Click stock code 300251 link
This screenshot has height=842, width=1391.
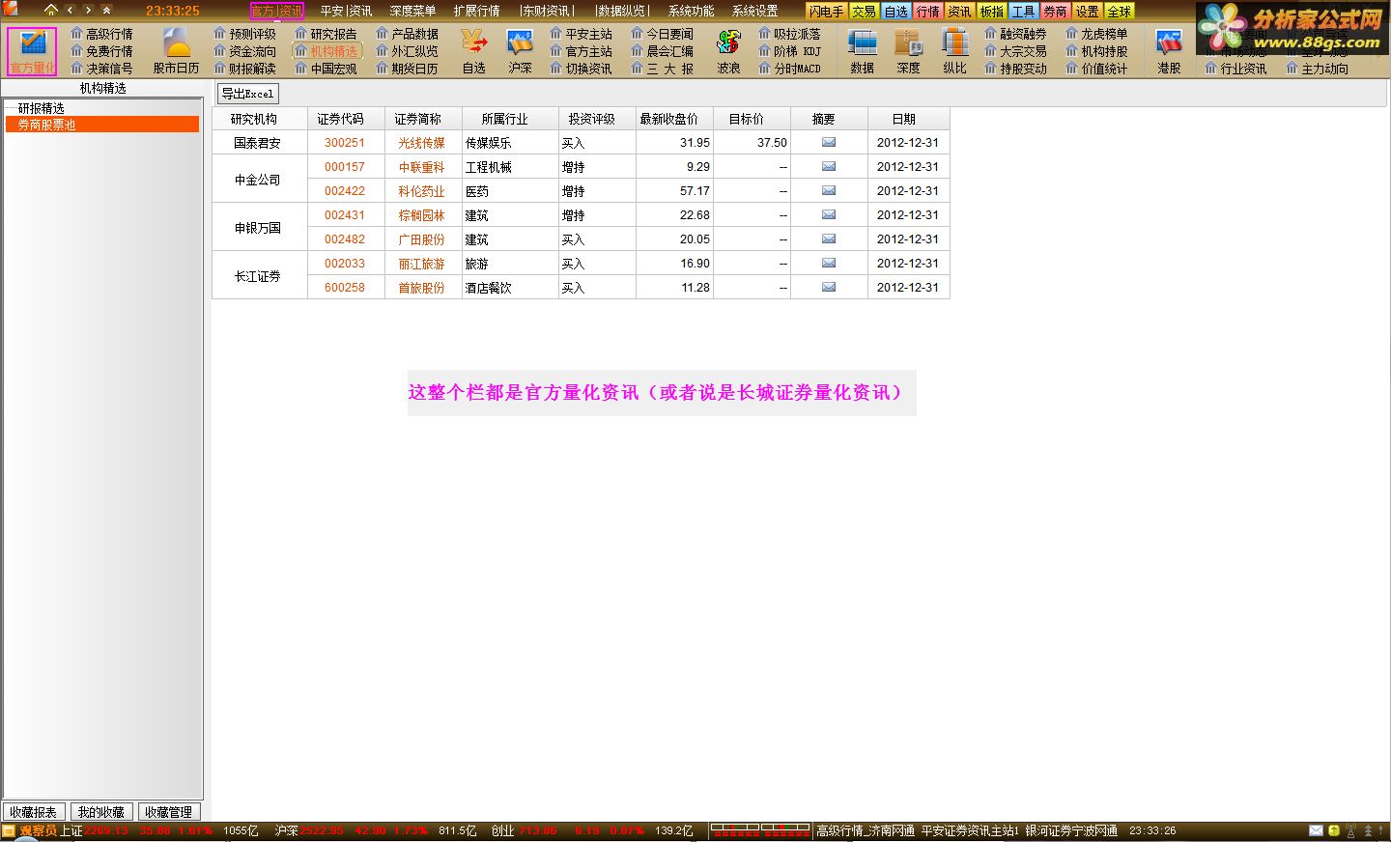[345, 142]
